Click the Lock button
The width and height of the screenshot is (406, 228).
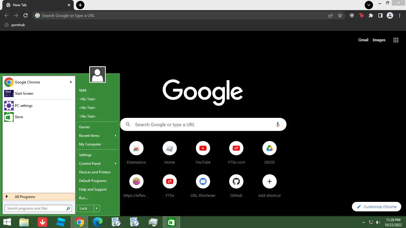coord(85,208)
